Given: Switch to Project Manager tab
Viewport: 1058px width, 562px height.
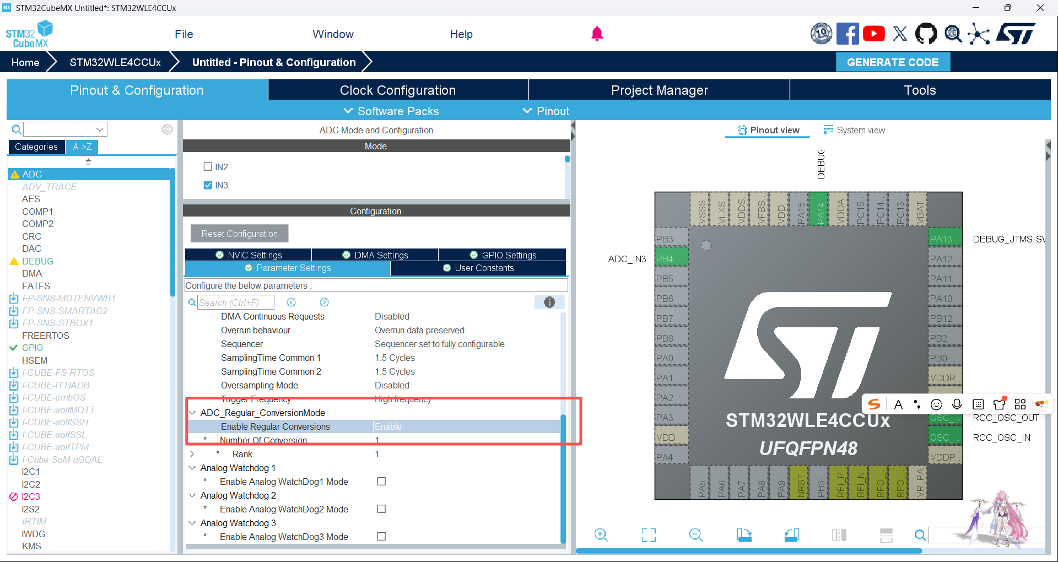Looking at the screenshot, I should [659, 90].
